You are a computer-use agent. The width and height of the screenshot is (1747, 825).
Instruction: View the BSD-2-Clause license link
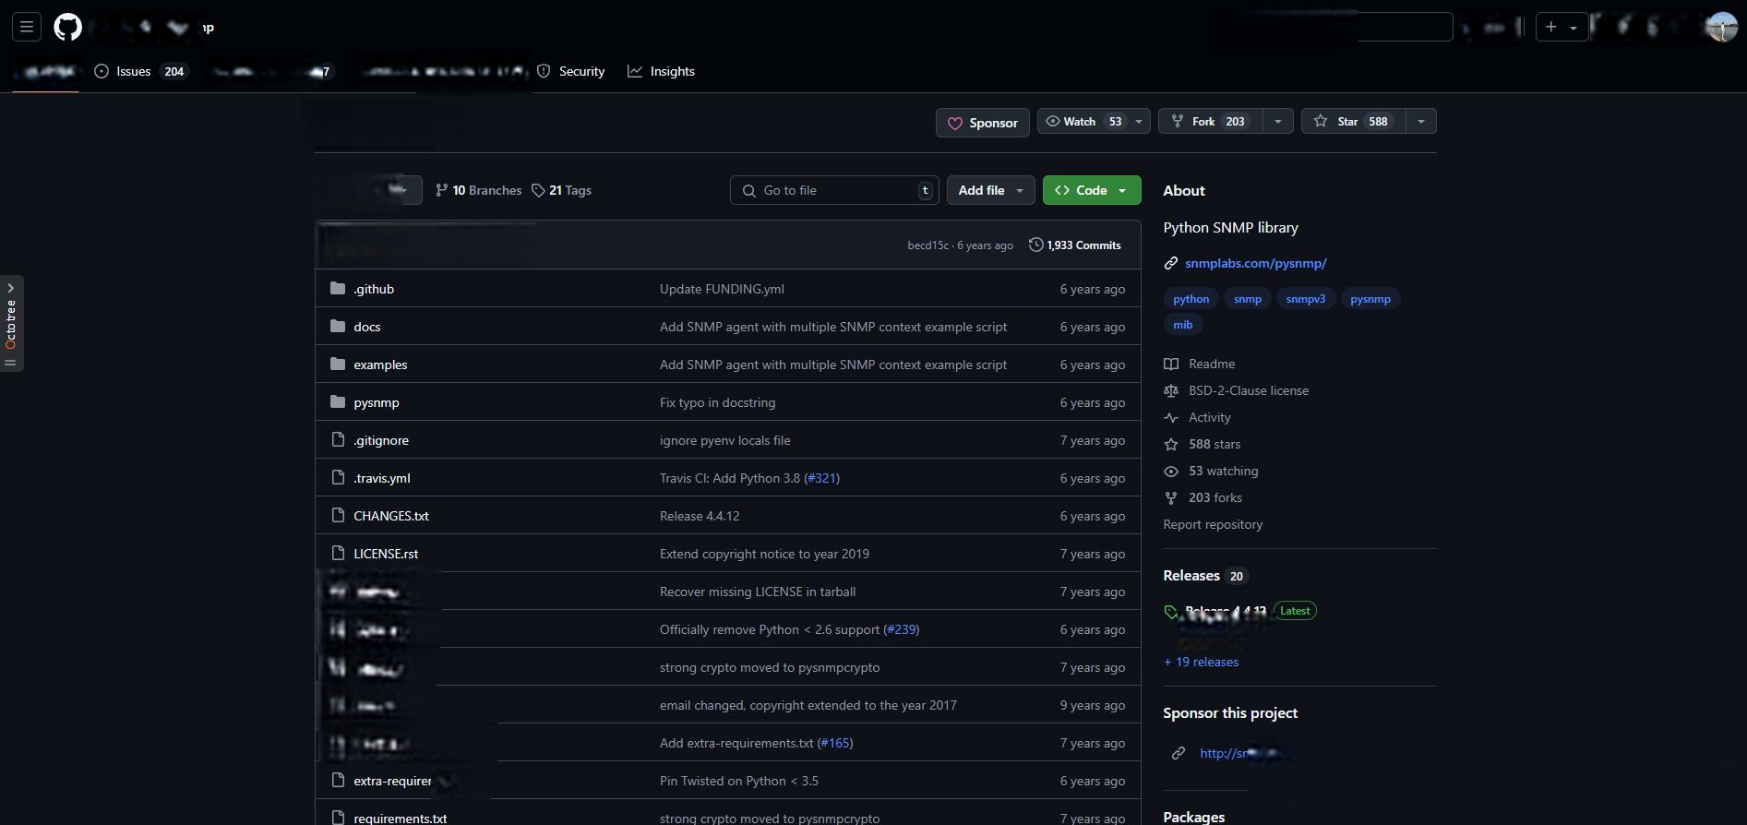(1237, 390)
